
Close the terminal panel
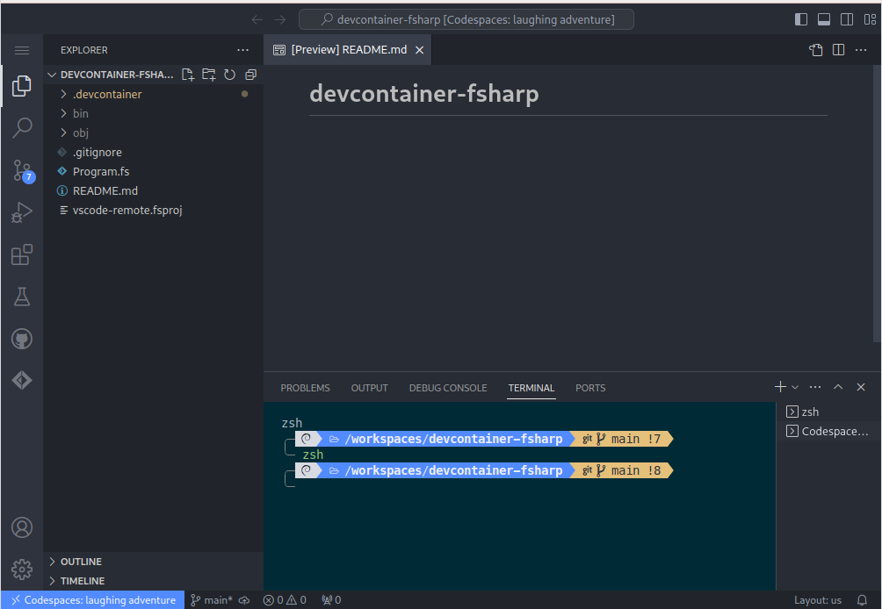pos(861,386)
